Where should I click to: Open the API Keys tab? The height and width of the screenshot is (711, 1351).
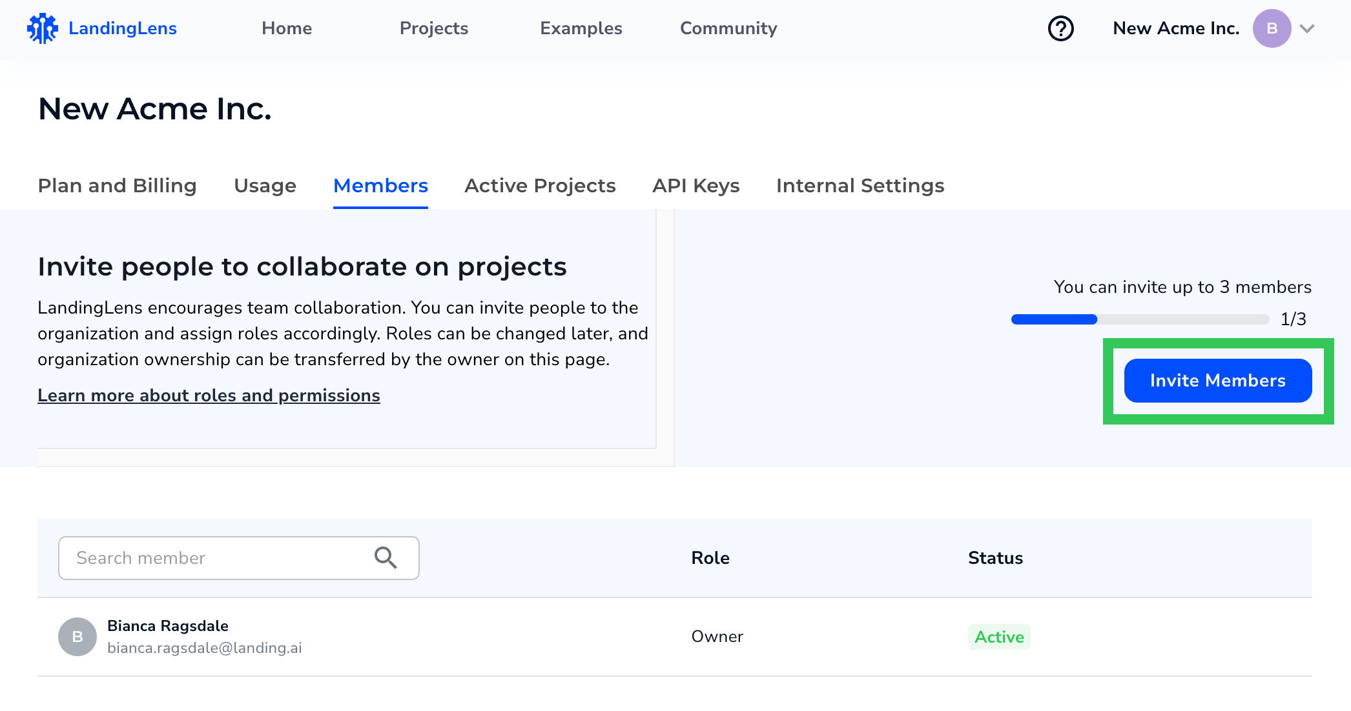click(x=696, y=186)
